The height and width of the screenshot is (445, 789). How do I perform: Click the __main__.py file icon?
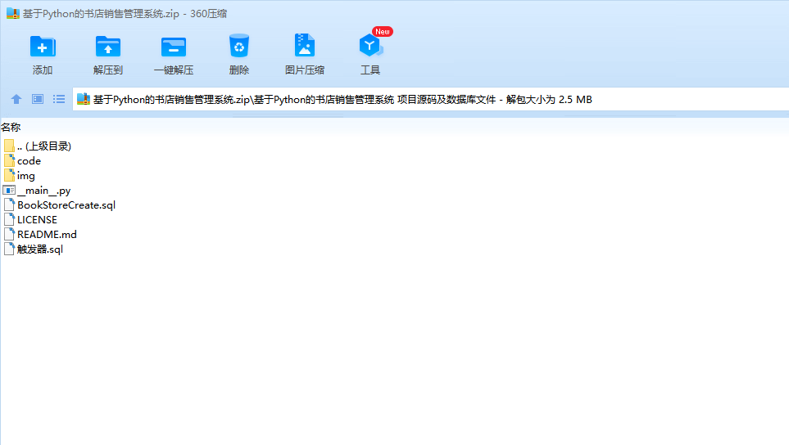(9, 191)
